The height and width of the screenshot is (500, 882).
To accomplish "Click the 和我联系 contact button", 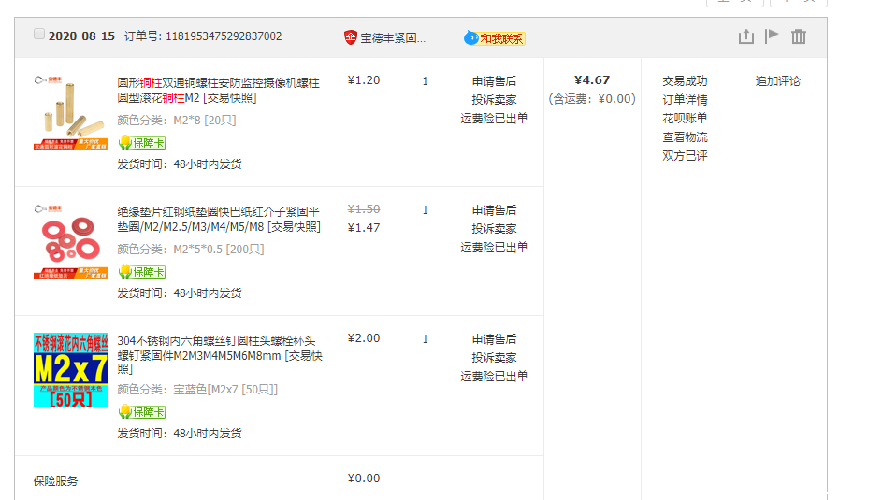I will (501, 38).
